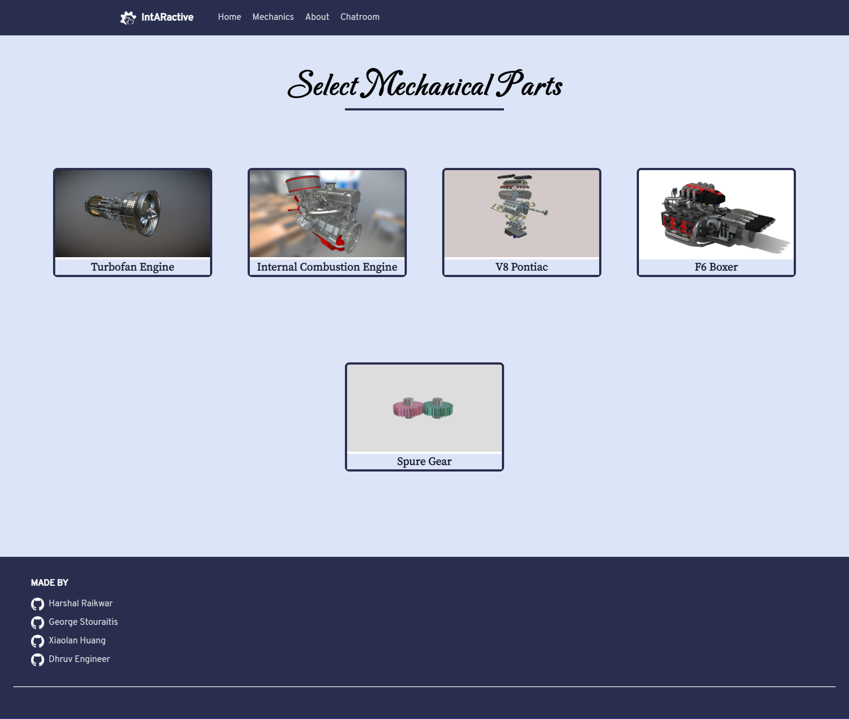Visit Dhruv Engineer's profile link
This screenshot has height=719, width=849.
(x=79, y=659)
